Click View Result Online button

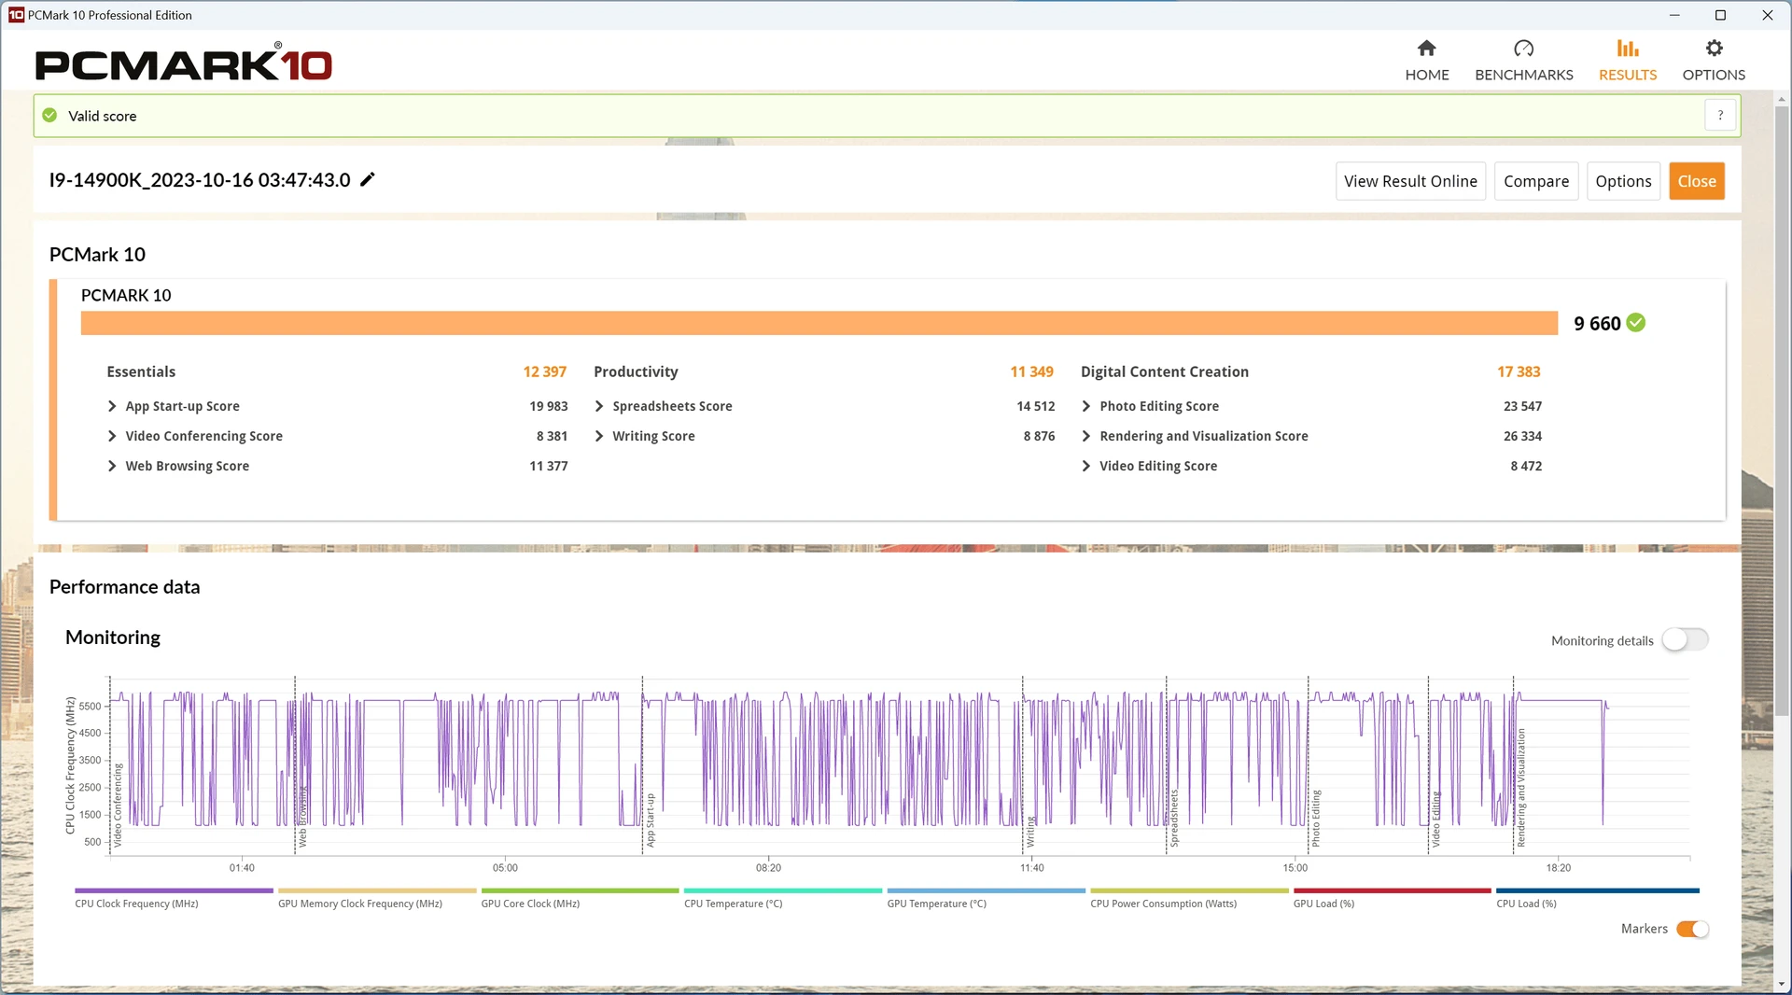tap(1409, 181)
